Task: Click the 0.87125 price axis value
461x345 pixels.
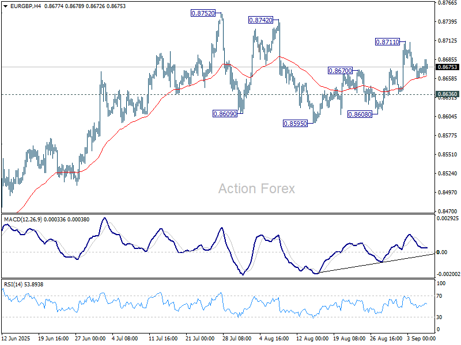Action: [x=448, y=40]
